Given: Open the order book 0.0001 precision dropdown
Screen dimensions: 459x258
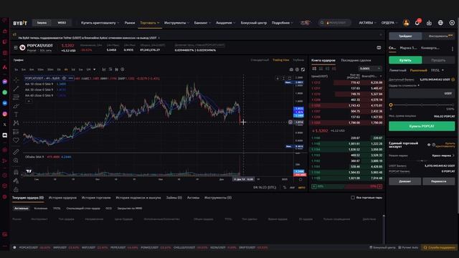Looking at the screenshot, I should pyautogui.click(x=370, y=69).
